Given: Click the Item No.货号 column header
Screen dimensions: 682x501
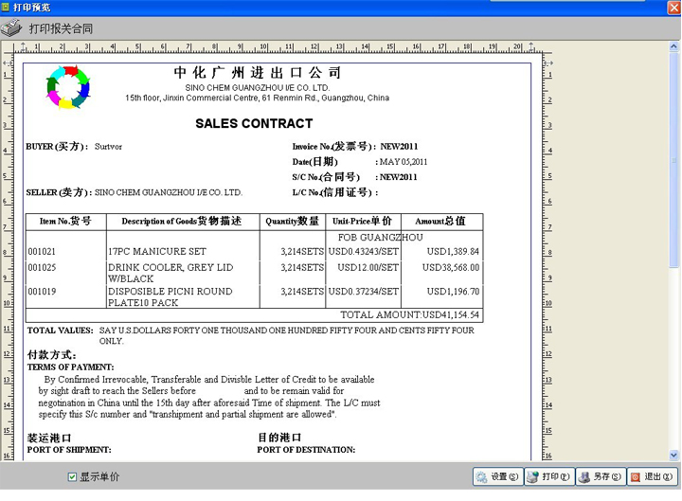Looking at the screenshot, I should (x=65, y=222).
